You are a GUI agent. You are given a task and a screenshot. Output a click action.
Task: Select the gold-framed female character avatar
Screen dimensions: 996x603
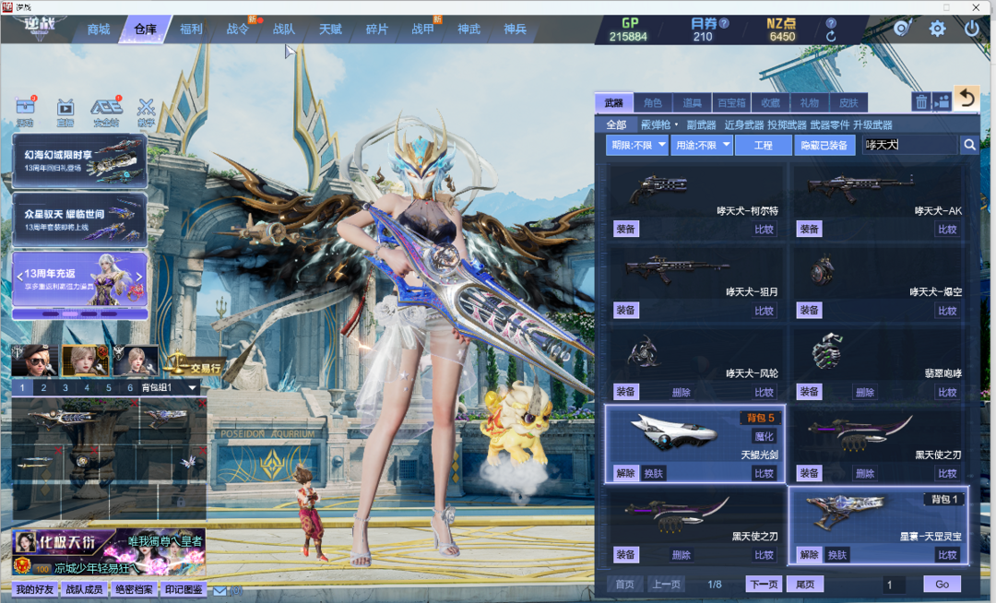tap(85, 361)
